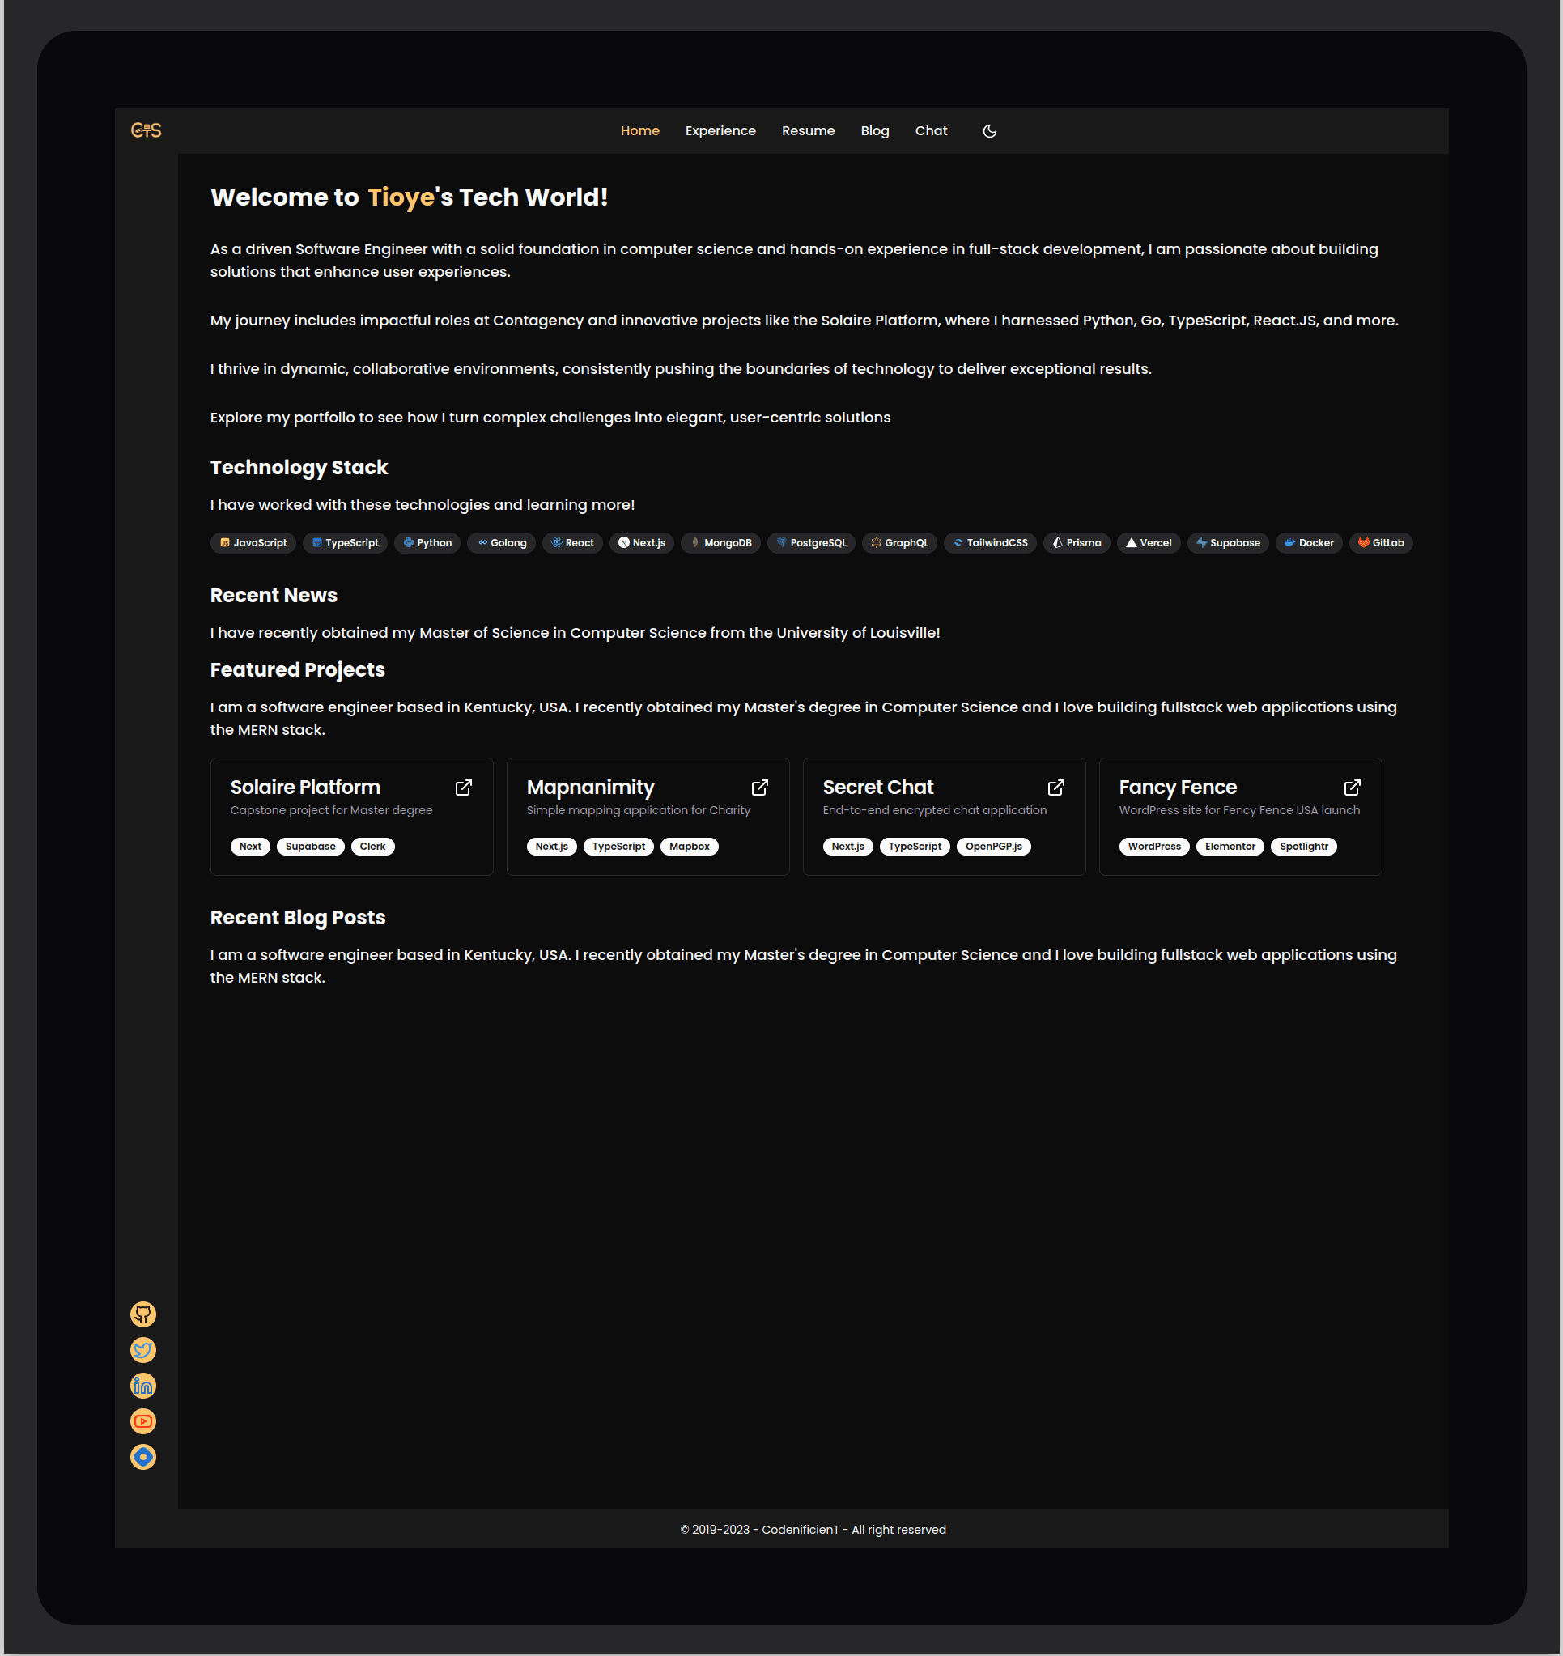This screenshot has height=1656, width=1563.
Task: Open Solaire Platform external link icon
Action: 464,788
